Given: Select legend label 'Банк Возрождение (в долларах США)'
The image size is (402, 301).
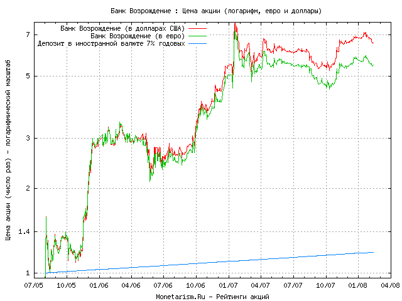Looking at the screenshot, I should (x=122, y=28).
